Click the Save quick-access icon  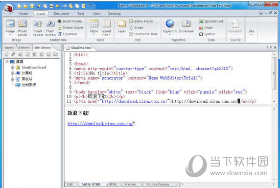coord(32,6)
